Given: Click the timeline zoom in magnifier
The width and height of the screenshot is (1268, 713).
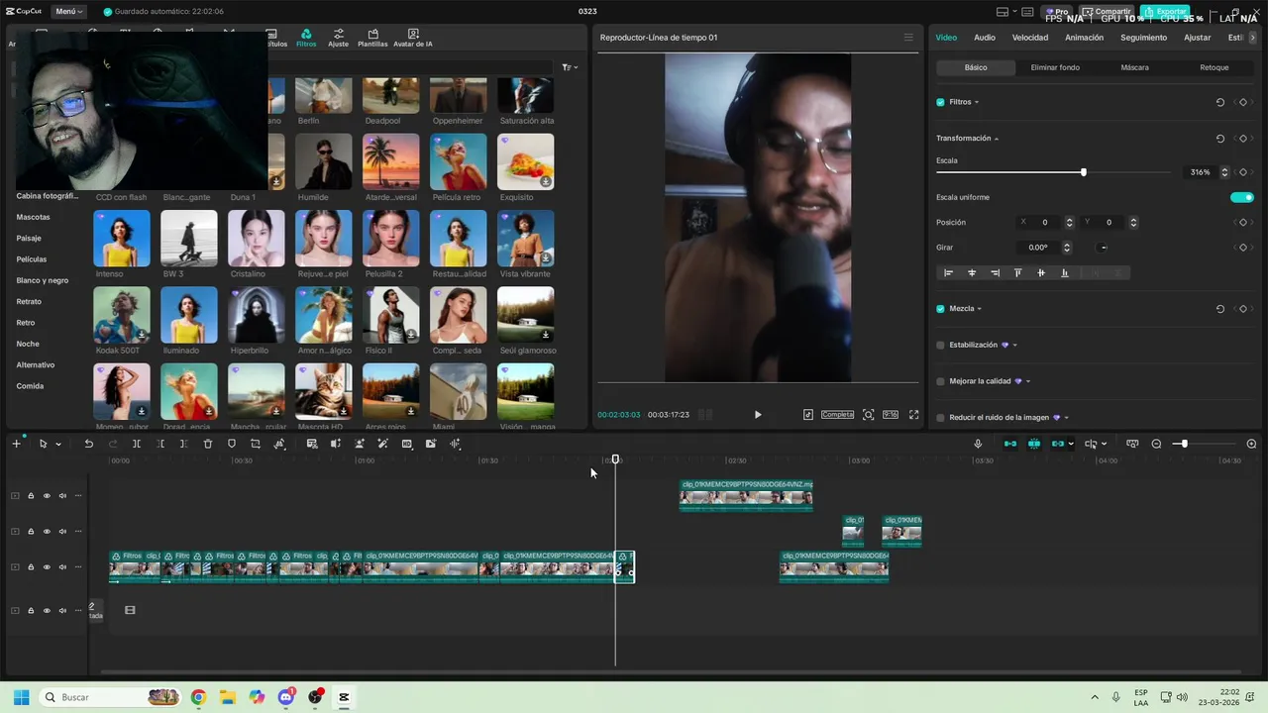Looking at the screenshot, I should click(x=1251, y=444).
